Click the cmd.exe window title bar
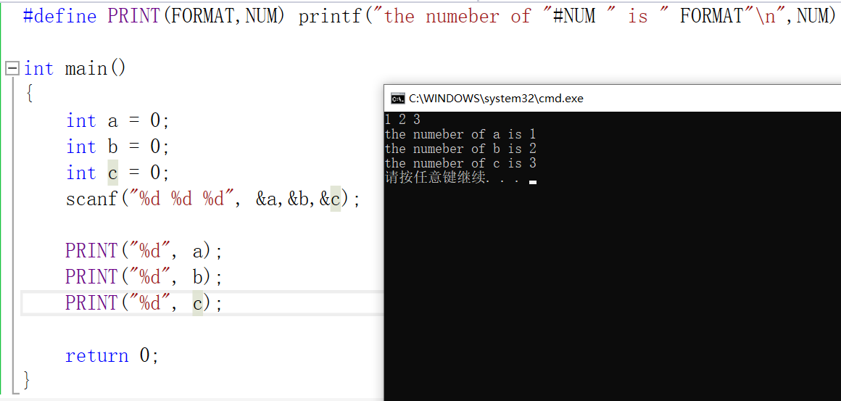841x401 pixels. [x=613, y=98]
